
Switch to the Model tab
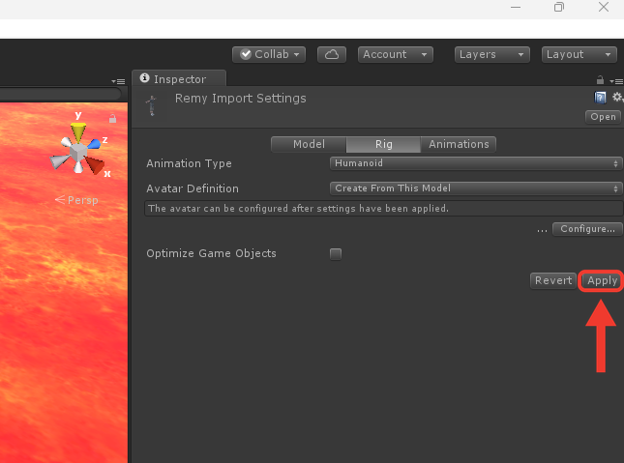click(309, 144)
